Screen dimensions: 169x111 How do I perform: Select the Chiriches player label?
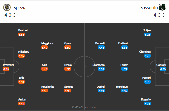tap(145, 52)
